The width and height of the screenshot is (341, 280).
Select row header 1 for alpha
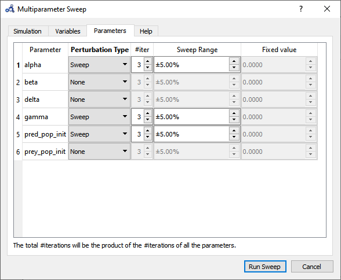coord(18,65)
